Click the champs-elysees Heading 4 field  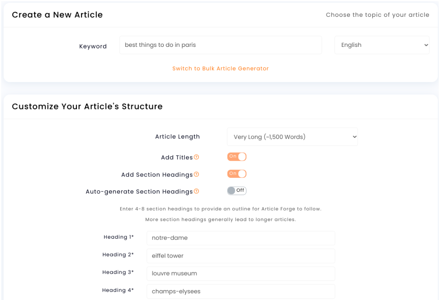[x=240, y=291]
